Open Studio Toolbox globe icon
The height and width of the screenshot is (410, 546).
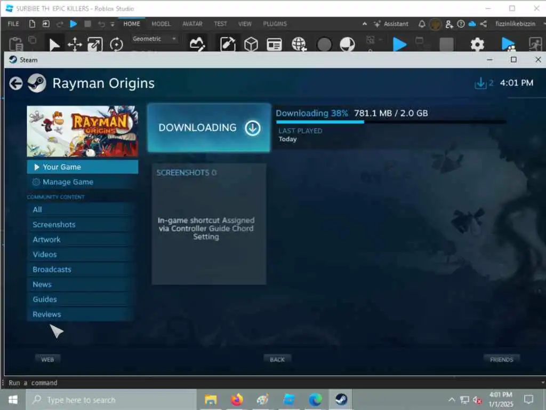(299, 44)
